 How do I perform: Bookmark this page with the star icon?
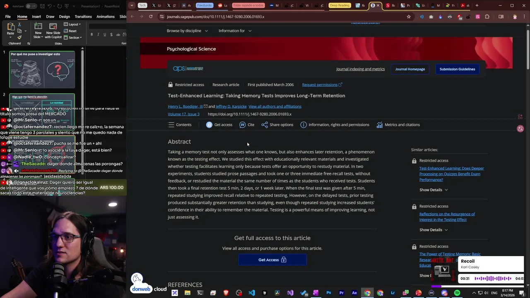409,17
